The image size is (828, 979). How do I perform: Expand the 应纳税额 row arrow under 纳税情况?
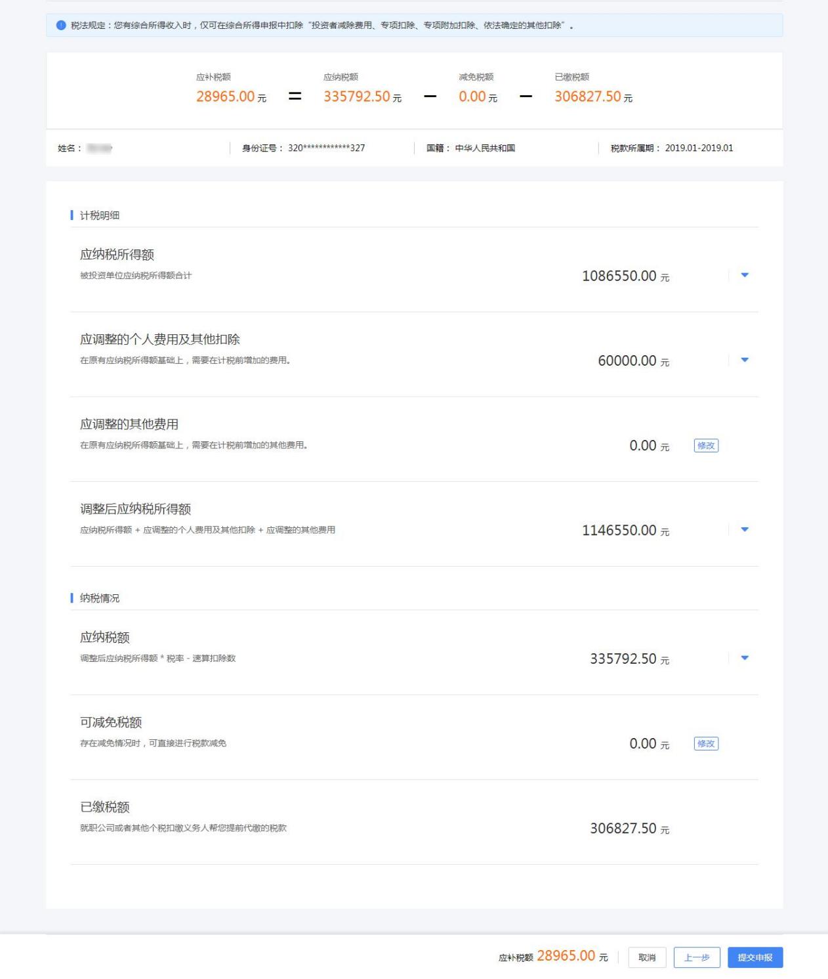744,658
